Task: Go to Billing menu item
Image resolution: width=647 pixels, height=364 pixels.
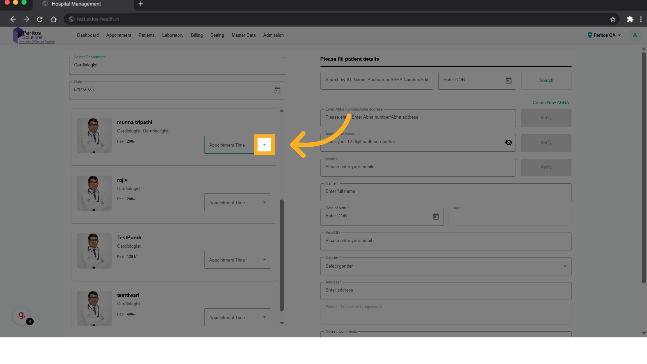Action: click(x=197, y=35)
